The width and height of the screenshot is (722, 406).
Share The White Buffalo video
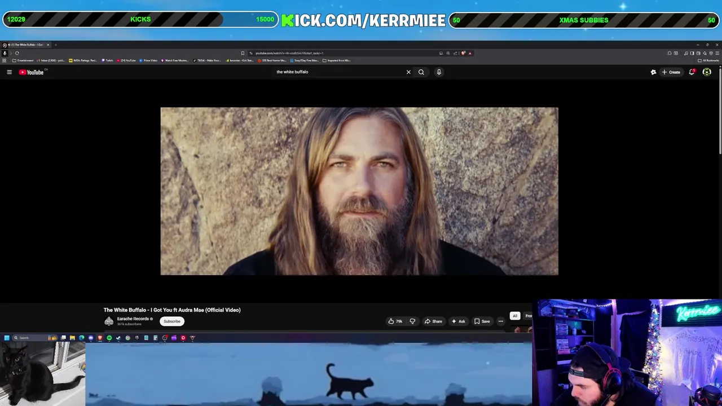433,321
